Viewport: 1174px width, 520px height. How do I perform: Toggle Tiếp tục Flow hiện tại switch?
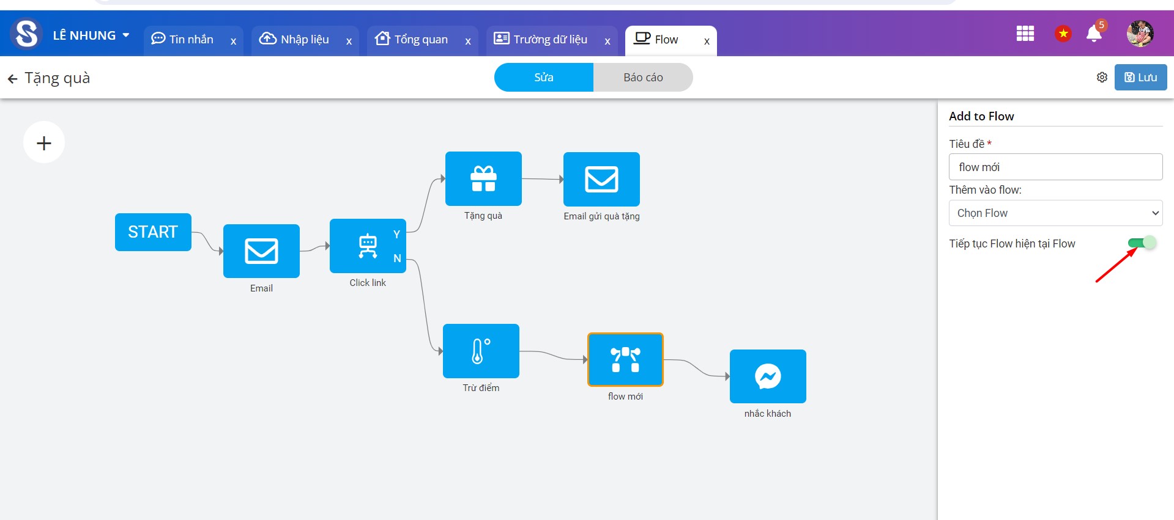pyautogui.click(x=1142, y=243)
